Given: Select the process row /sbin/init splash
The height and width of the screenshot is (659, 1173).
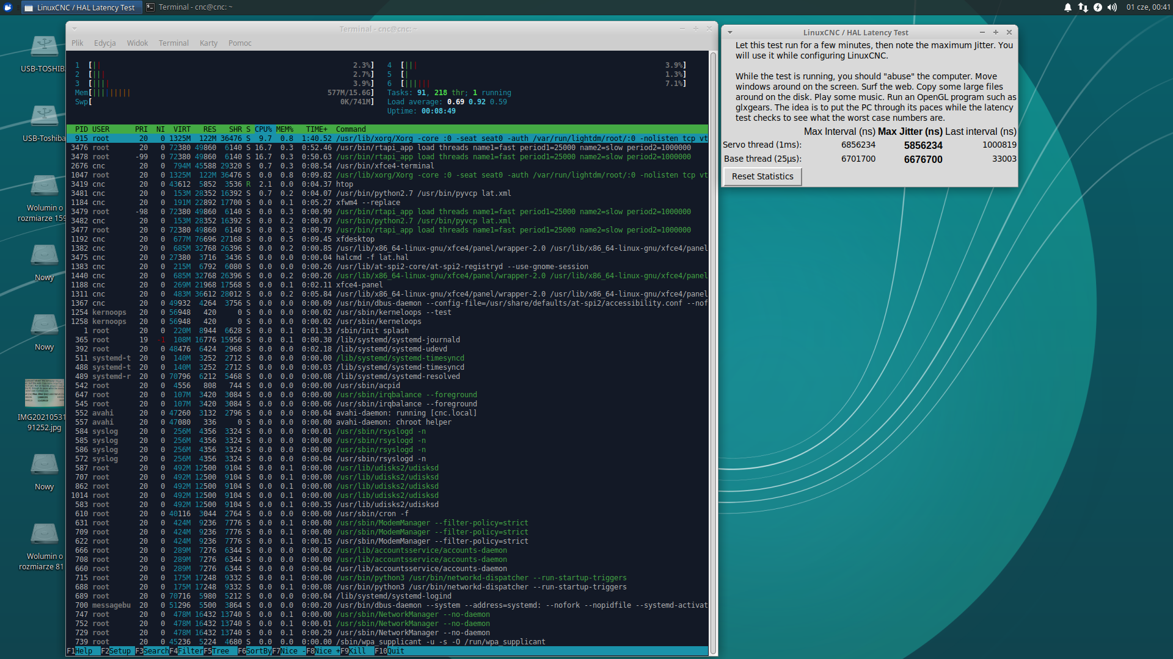Looking at the screenshot, I should (x=387, y=331).
